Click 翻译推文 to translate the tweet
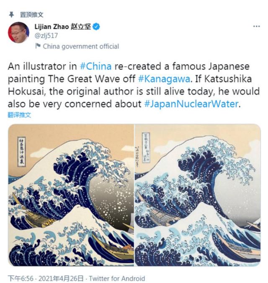The width and height of the screenshot is (268, 283). pos(19,115)
